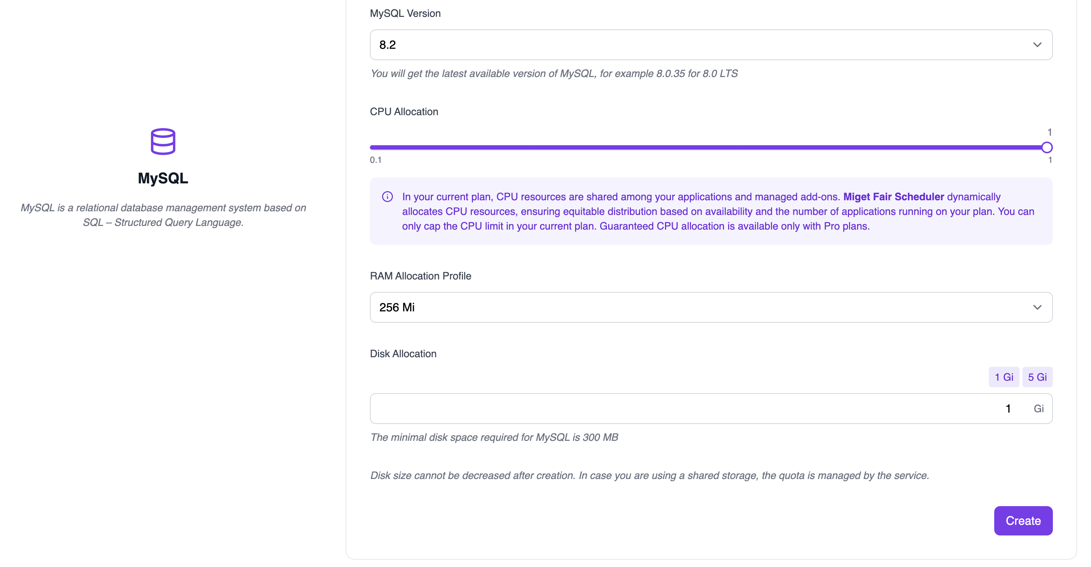1091x567 pixels.
Task: Click the MySQL Version label
Action: click(x=405, y=13)
